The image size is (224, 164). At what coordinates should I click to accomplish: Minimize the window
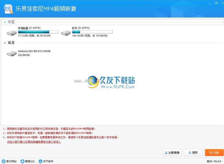(x=210, y=3)
